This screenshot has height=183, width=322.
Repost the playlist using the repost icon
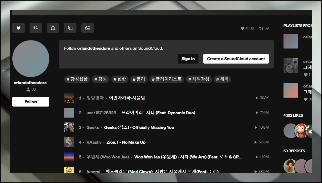click(x=36, y=28)
